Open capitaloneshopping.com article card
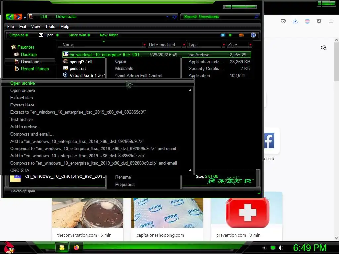Viewport: 339px width, 254px height. (167, 219)
